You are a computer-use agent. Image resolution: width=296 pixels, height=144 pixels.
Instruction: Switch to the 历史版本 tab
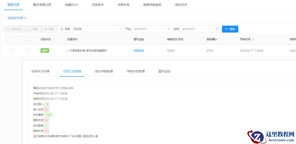98,5
